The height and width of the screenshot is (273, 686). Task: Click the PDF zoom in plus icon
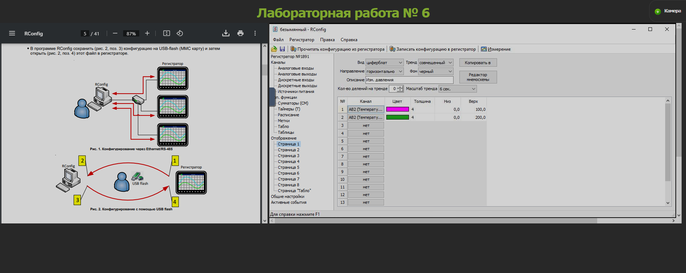[147, 34]
